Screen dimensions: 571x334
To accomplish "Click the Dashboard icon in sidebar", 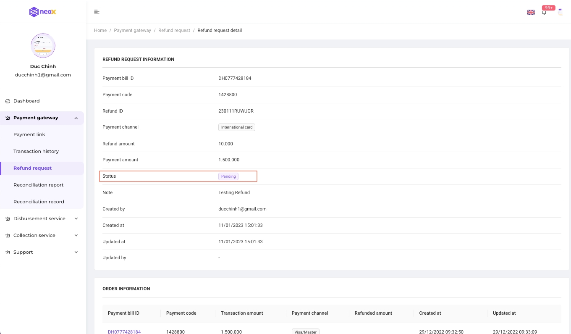I will pos(8,101).
